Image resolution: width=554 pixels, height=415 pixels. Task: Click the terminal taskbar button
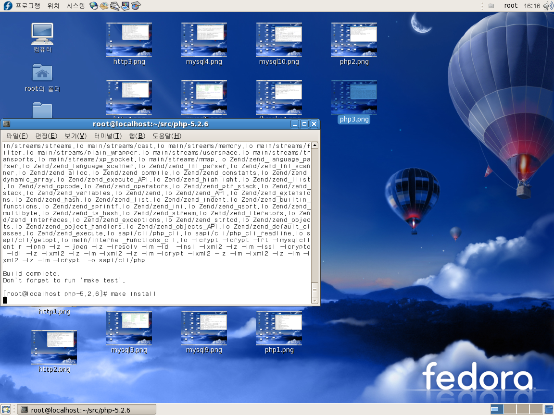coord(87,410)
